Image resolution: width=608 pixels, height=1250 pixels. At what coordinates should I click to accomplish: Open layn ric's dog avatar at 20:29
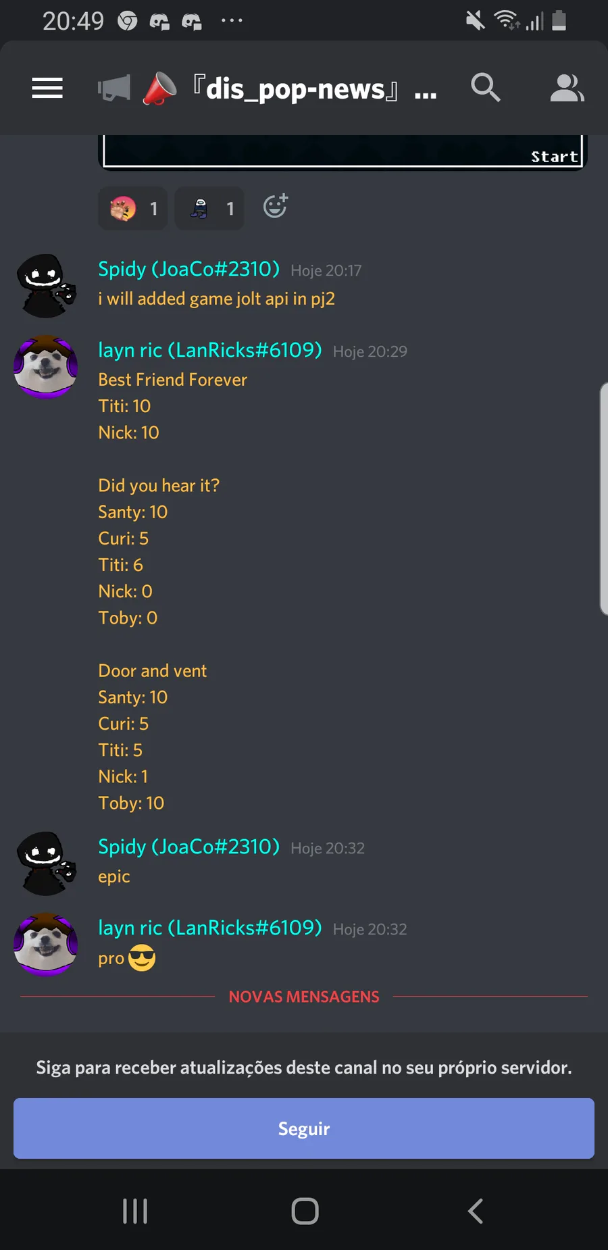click(x=46, y=367)
